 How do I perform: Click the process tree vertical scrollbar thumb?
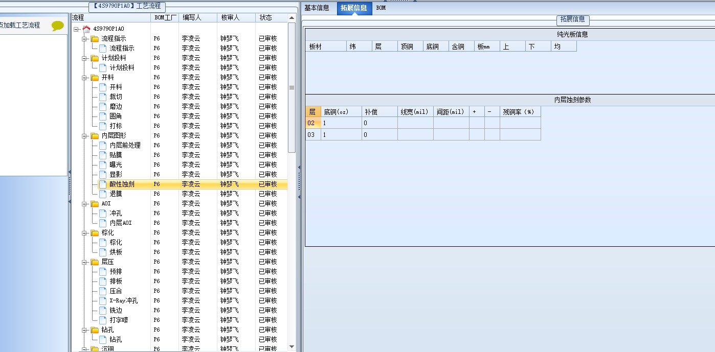click(x=292, y=87)
